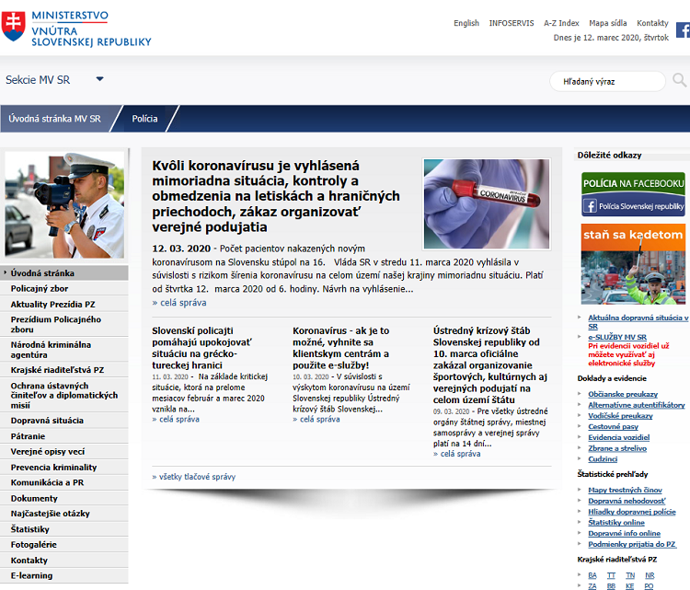
Task: Click the police officer radar photo
Action: coord(64,204)
